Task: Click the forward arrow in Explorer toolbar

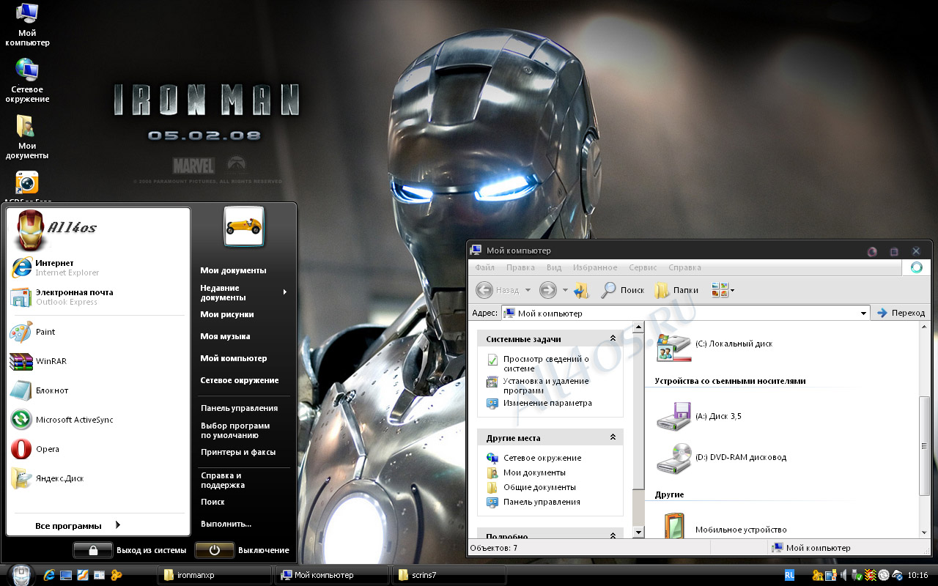Action: coord(547,290)
